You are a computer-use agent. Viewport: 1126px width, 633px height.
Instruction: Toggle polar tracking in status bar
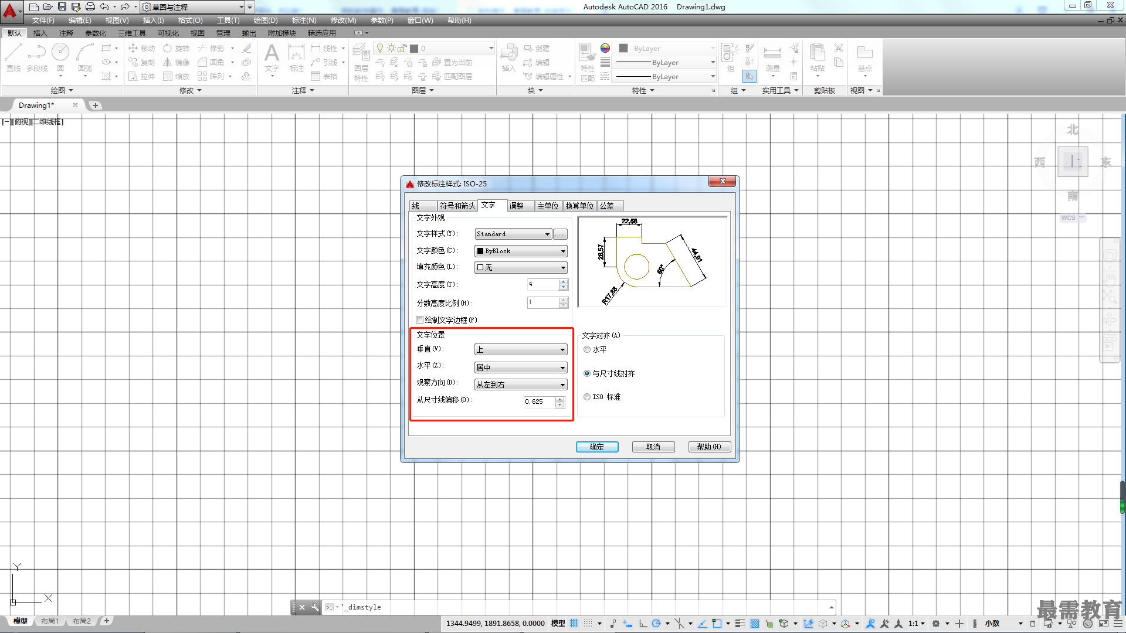pos(656,623)
